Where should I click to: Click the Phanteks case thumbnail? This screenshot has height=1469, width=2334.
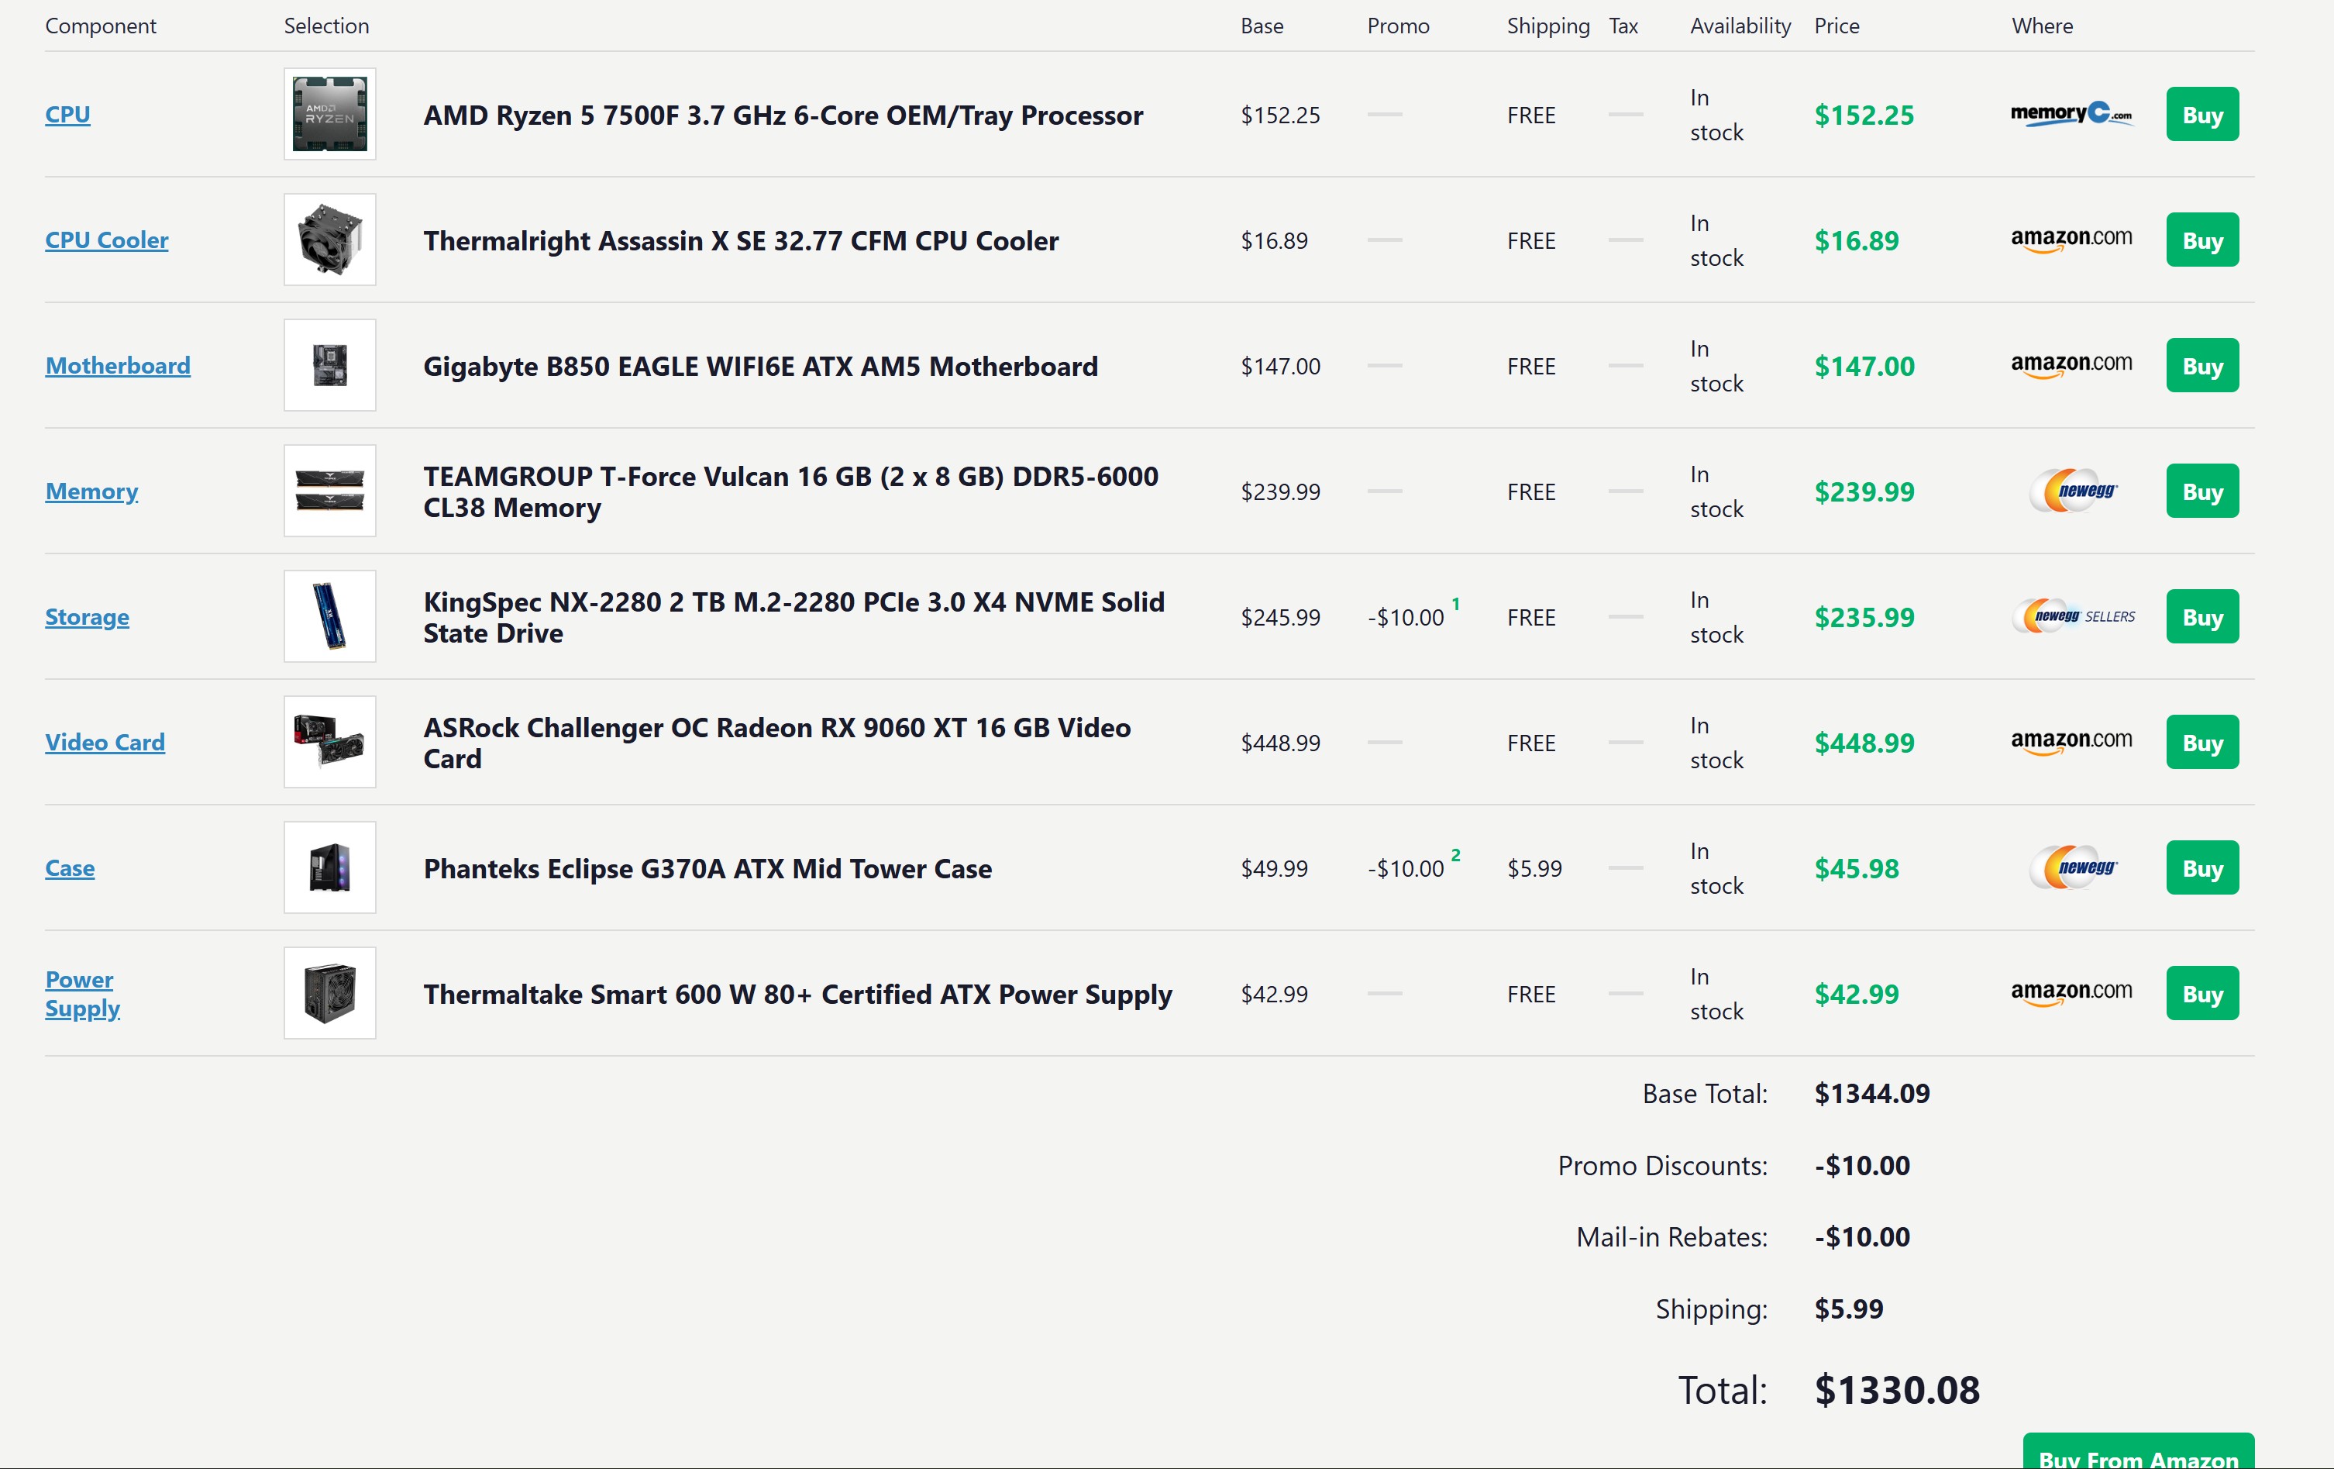[329, 867]
